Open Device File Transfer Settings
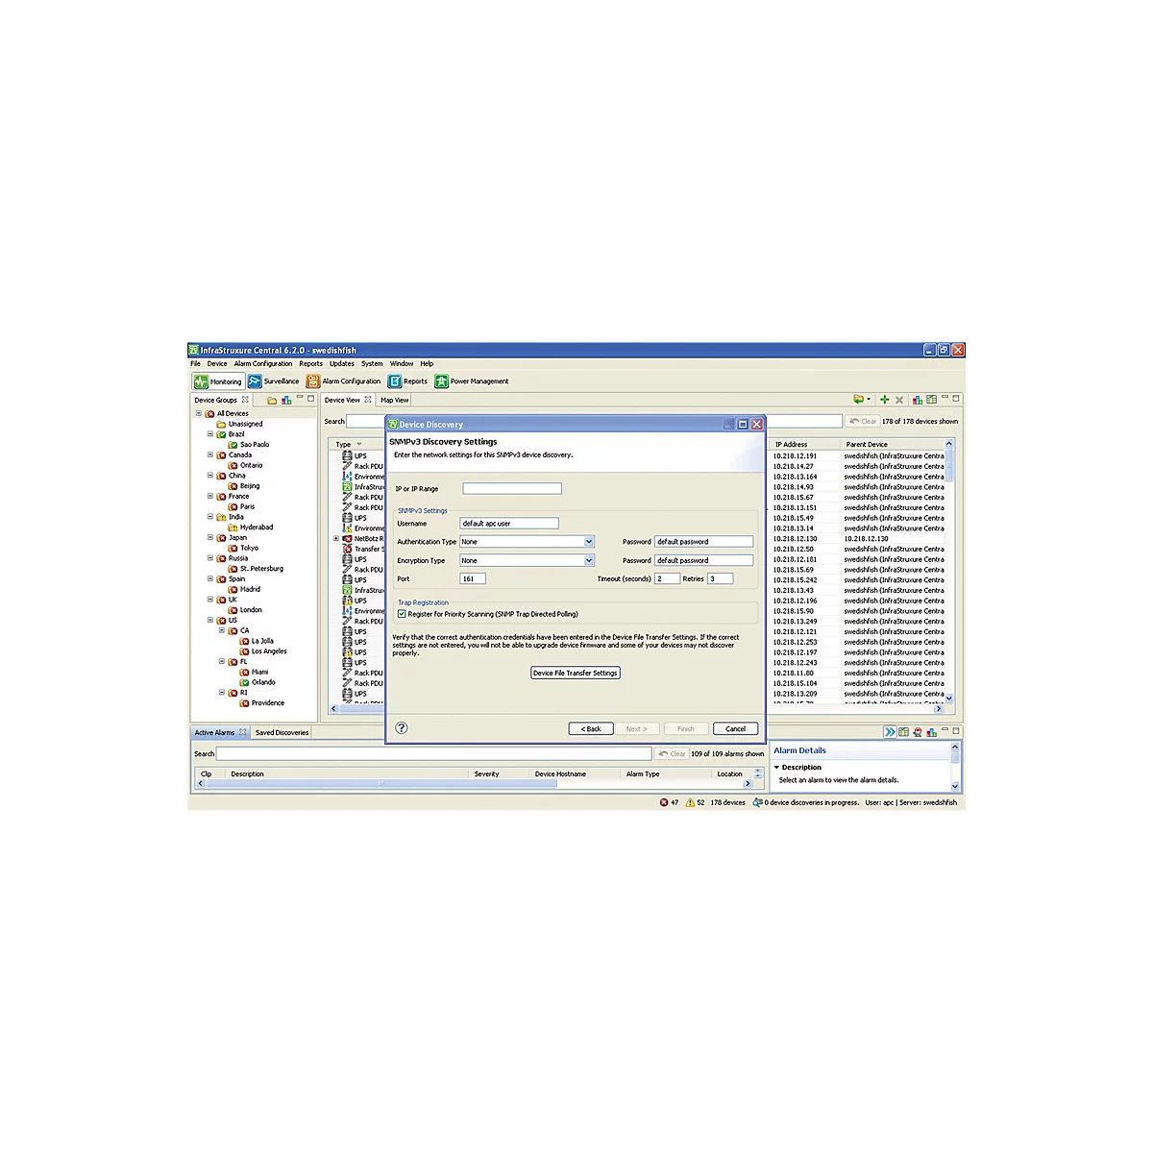1153x1153 pixels. (576, 673)
